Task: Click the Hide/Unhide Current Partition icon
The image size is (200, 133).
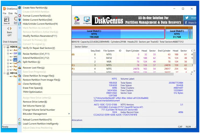Action: [19, 24]
